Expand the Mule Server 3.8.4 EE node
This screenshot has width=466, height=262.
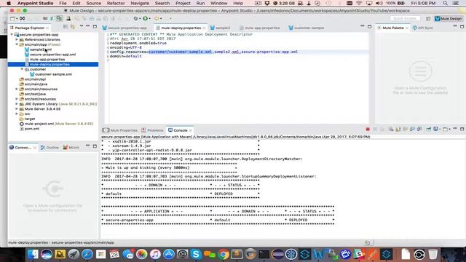click(x=17, y=108)
